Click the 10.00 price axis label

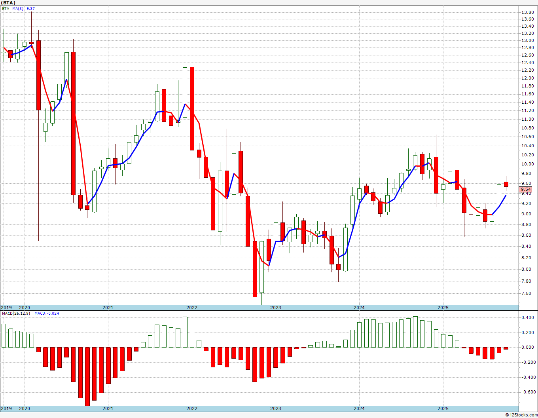click(527, 164)
